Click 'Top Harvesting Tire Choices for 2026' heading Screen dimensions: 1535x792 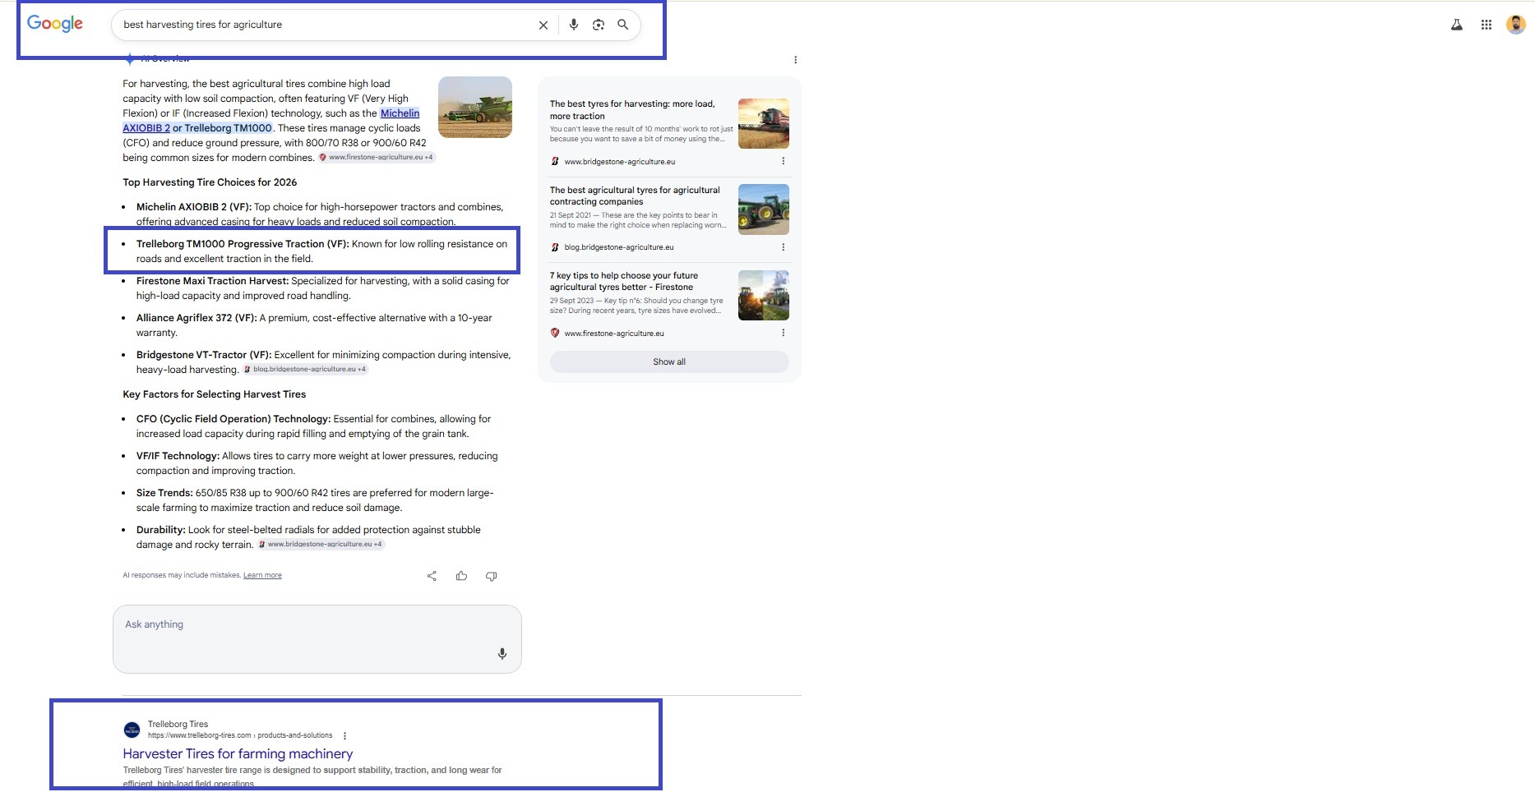(210, 182)
